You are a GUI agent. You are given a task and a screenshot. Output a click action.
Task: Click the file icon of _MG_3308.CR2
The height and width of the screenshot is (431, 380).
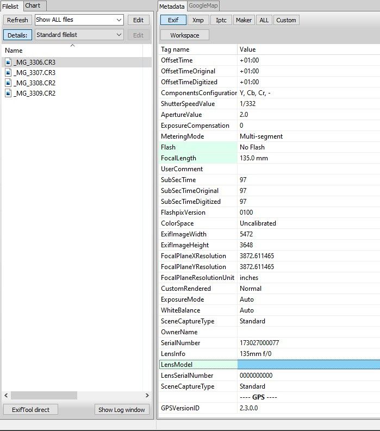(8, 83)
